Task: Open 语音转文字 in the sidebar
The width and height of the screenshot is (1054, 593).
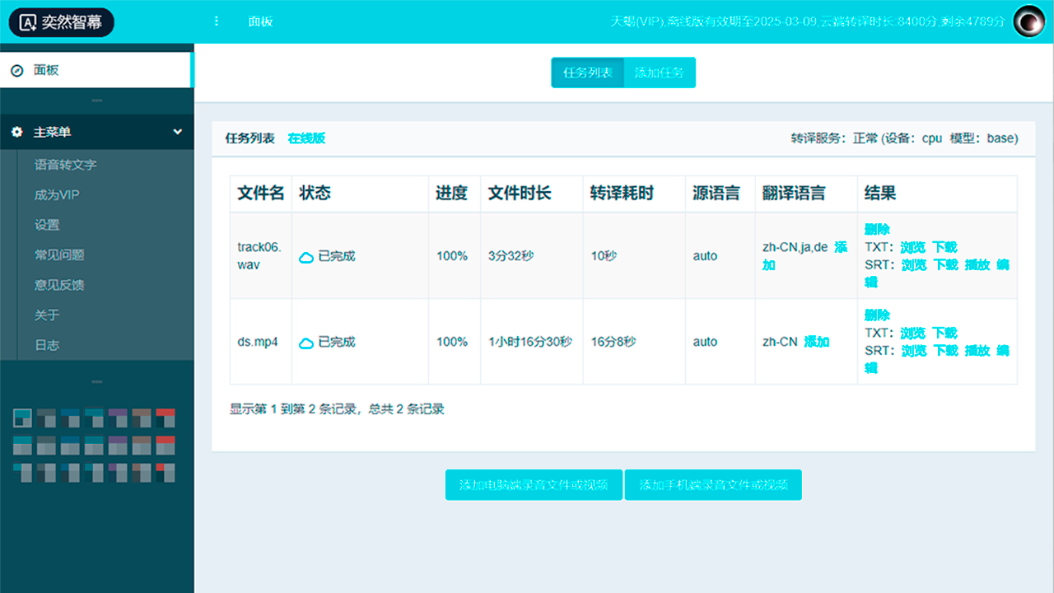Action: point(66,165)
